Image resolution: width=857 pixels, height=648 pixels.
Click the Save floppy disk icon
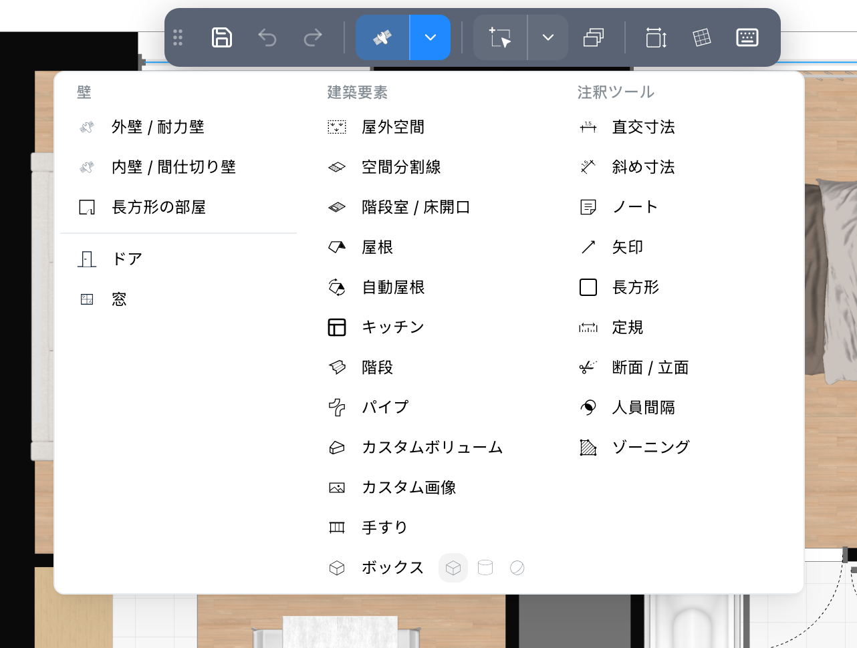222,37
